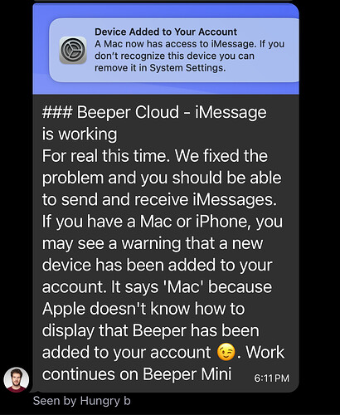Click the "It says 'Mac' because" line
Image resolution: width=340 pixels, height=415 pixels.
[x=192, y=287]
